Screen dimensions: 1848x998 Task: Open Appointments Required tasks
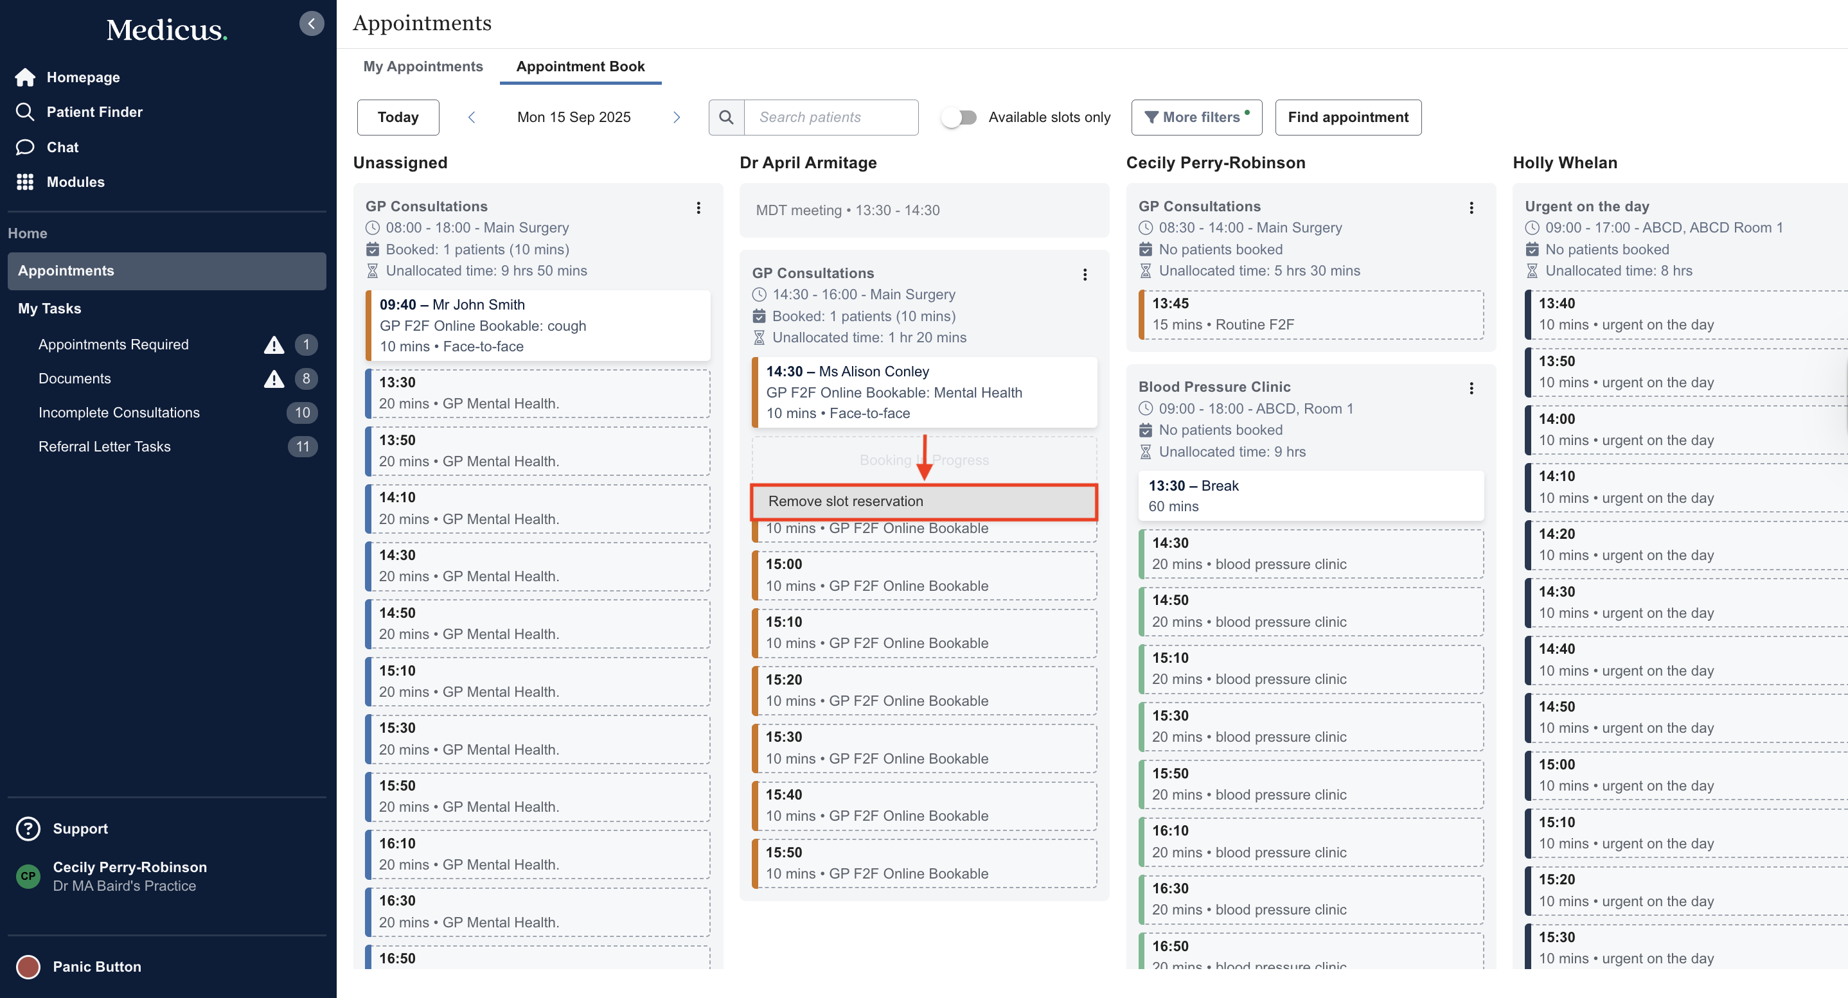pyautogui.click(x=113, y=344)
